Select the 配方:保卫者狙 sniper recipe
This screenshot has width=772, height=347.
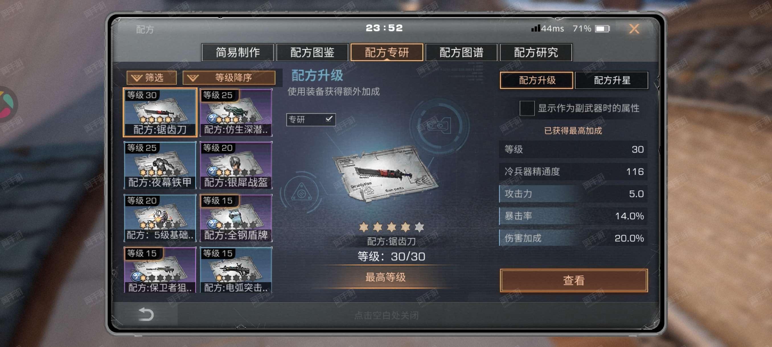(x=160, y=270)
